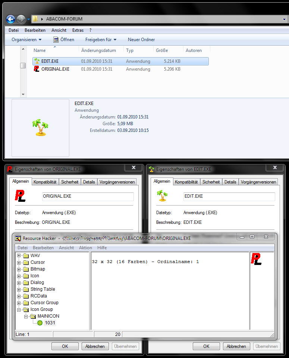This screenshot has width=289, height=358.
Task: Sort by Änderungsdatum column header
Action: tap(98, 50)
